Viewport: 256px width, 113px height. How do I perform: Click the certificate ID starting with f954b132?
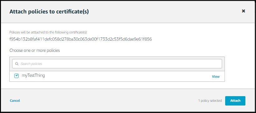(81, 39)
